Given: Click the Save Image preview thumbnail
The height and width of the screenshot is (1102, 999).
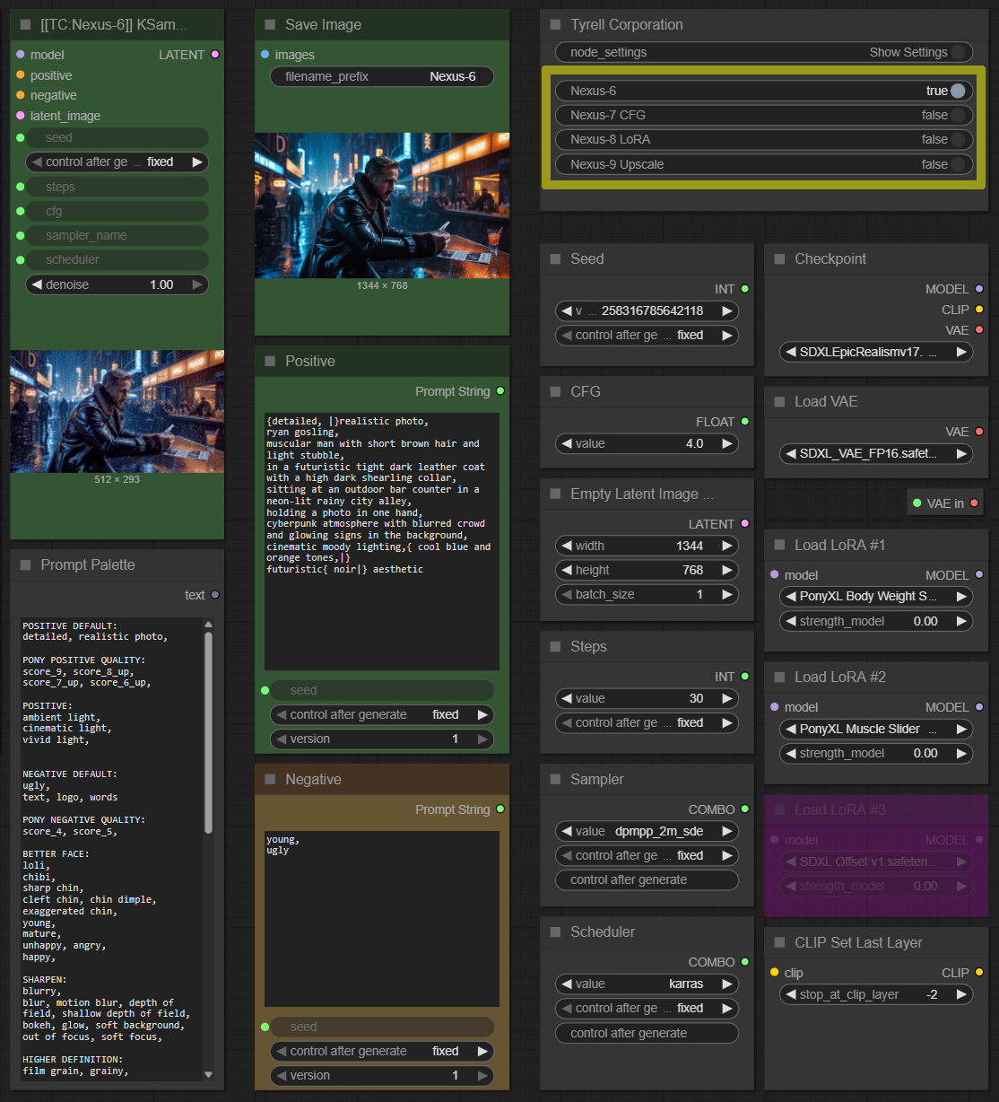Looking at the screenshot, I should (382, 206).
